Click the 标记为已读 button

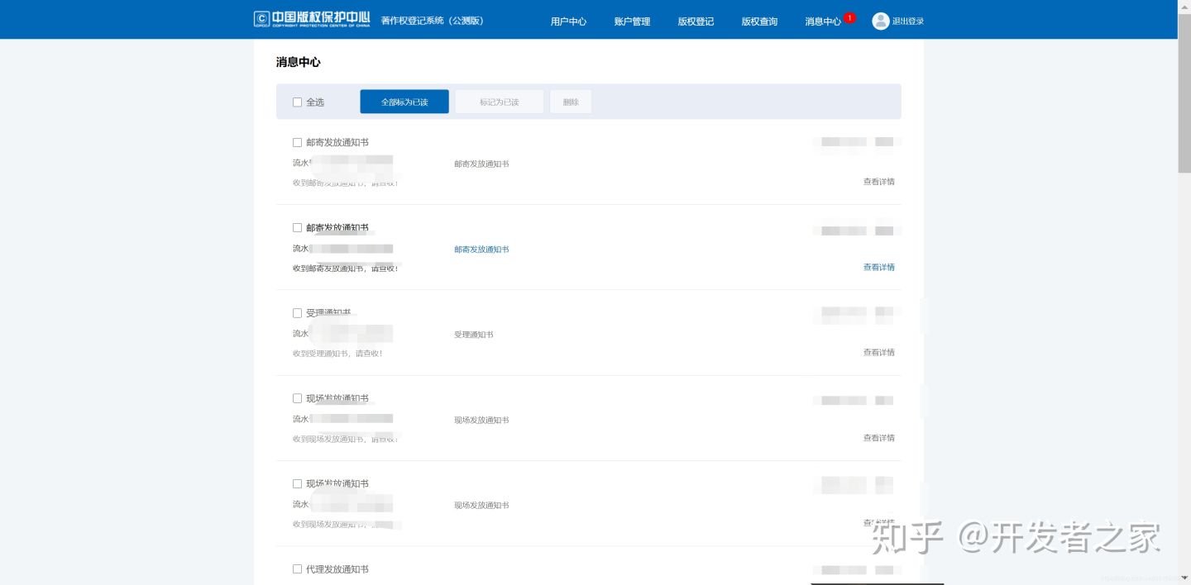[499, 102]
